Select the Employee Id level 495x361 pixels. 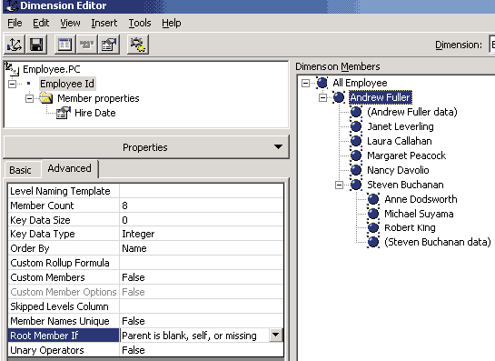(x=67, y=84)
